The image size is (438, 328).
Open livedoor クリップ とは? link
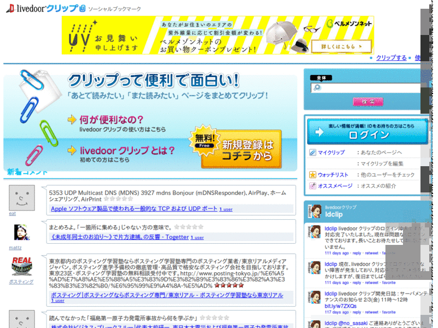127,151
